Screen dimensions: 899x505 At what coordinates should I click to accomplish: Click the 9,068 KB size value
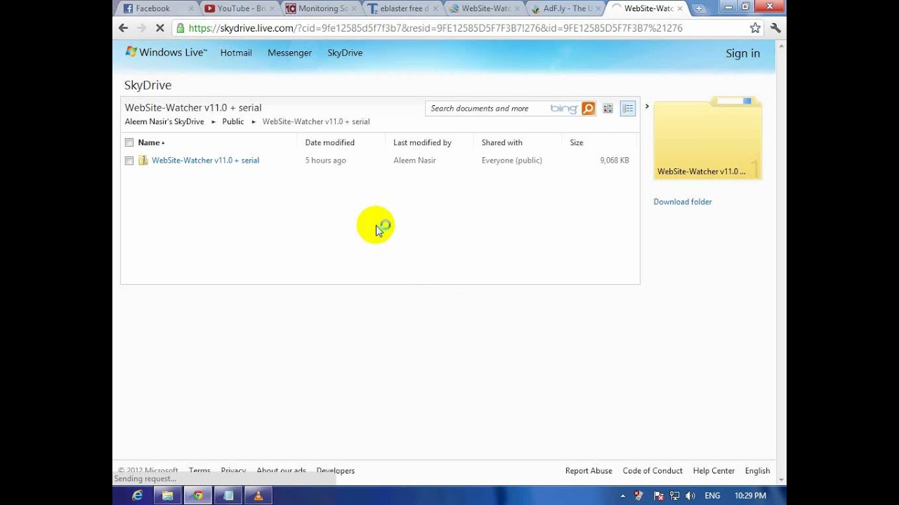615,161
